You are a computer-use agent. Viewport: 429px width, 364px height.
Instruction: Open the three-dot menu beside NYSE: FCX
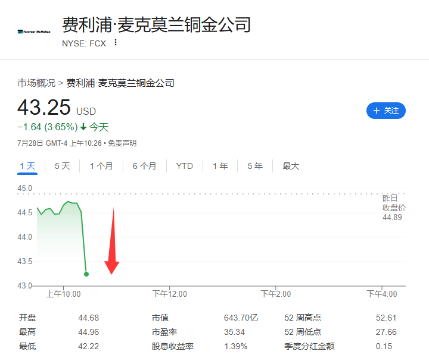pos(116,42)
